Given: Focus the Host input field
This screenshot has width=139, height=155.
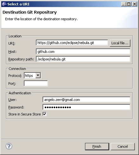Looking at the screenshot, I should (83, 52).
